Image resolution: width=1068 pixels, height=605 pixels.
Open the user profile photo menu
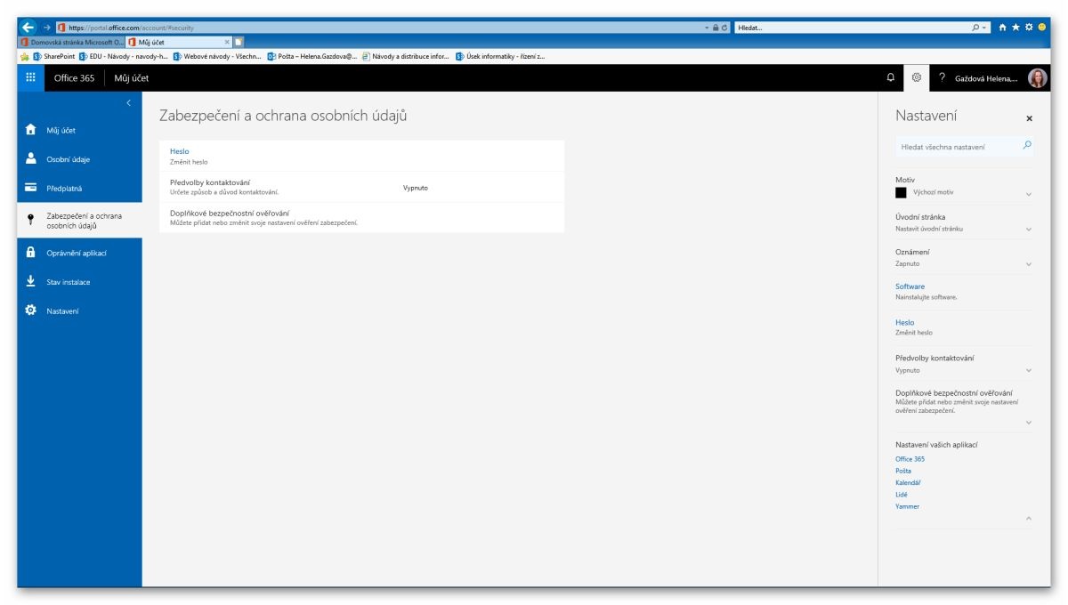point(1038,78)
